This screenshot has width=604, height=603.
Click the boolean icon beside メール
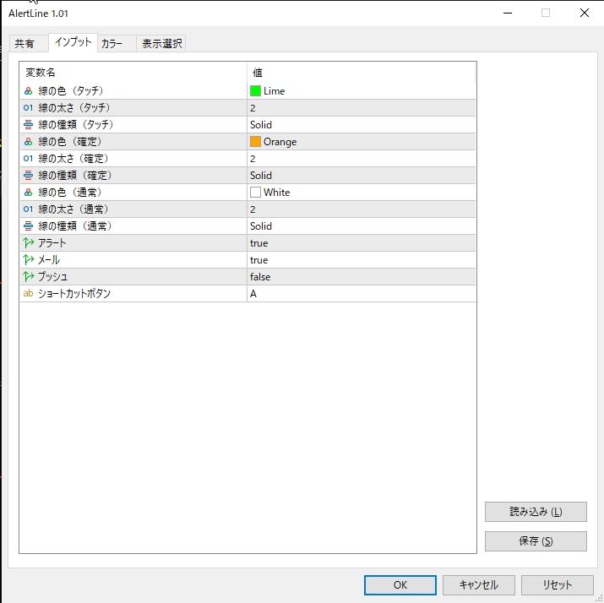[28, 260]
